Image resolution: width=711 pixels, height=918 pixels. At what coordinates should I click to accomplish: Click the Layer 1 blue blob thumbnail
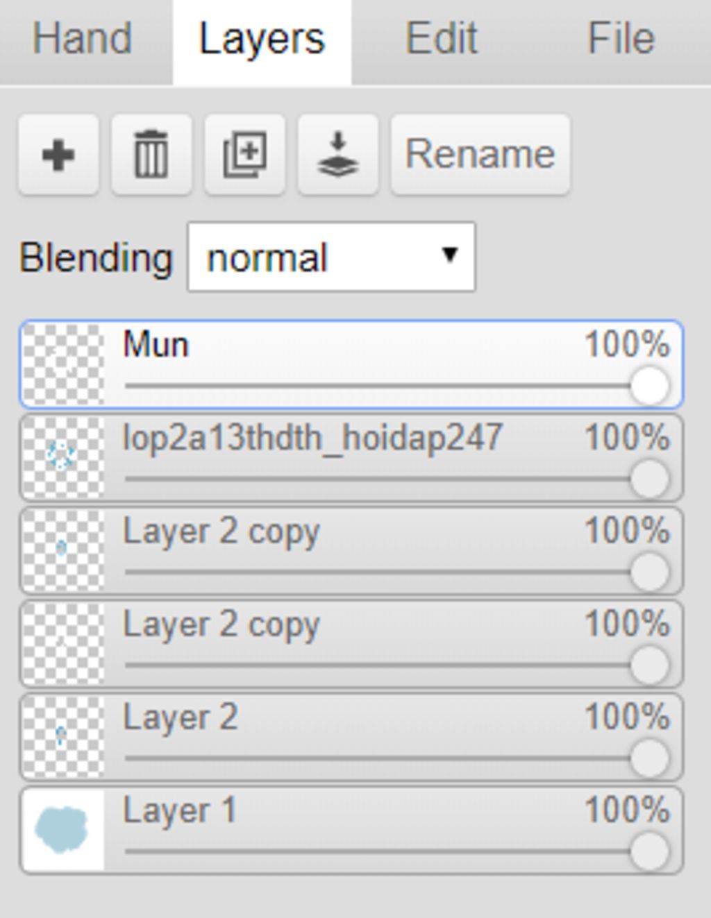[62, 829]
